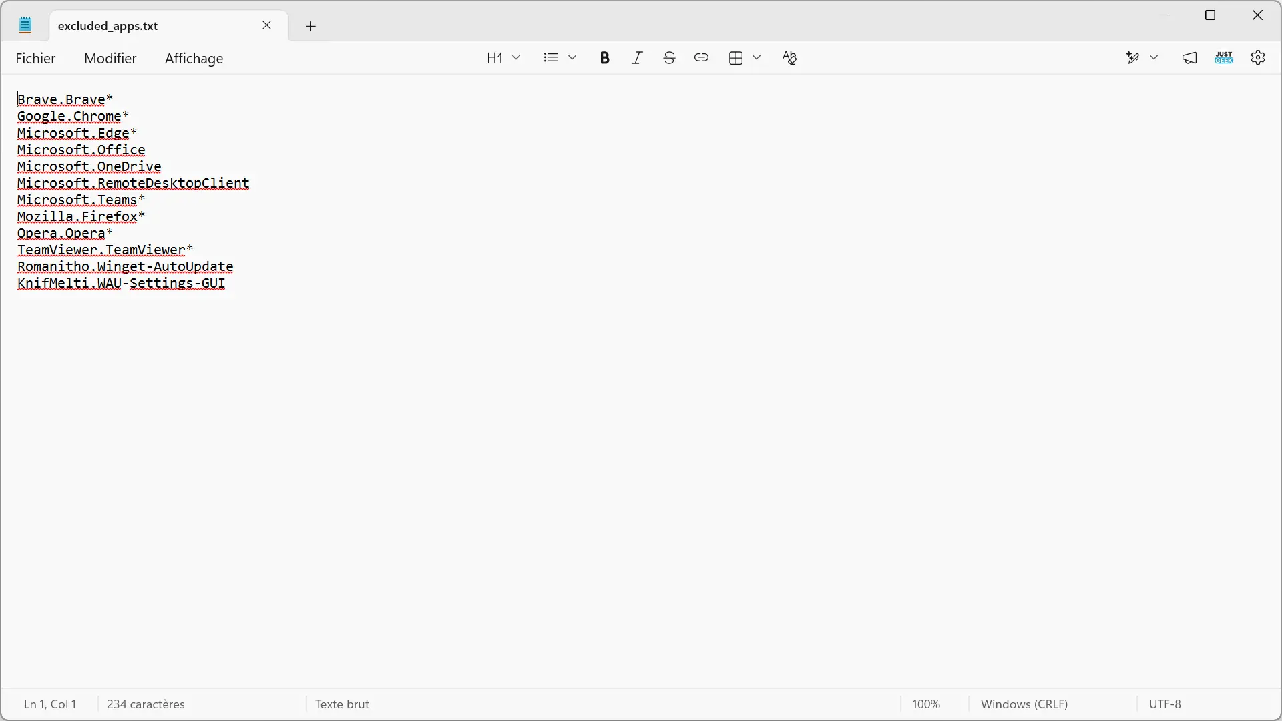Select the excluded_apps.txt tab
1282x721 pixels.
click(168, 25)
